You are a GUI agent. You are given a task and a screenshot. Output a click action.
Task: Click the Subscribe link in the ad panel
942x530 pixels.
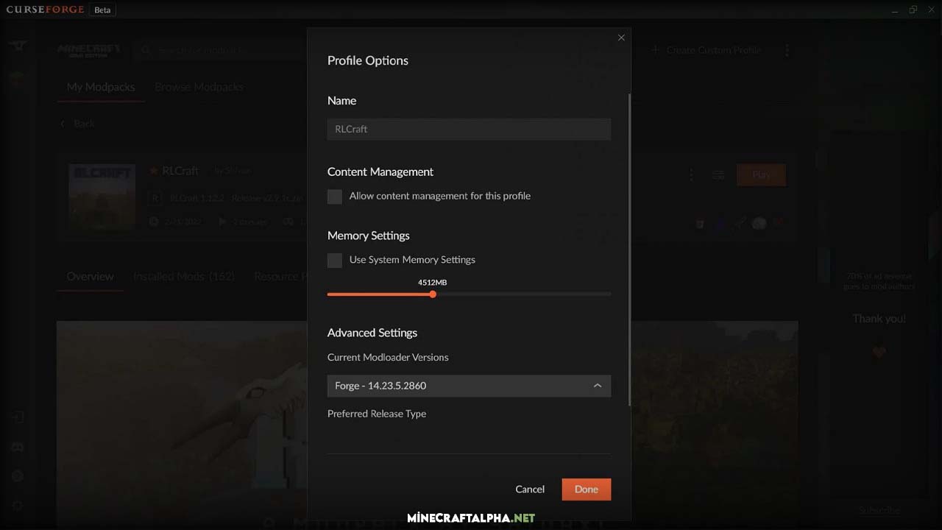[x=879, y=509]
